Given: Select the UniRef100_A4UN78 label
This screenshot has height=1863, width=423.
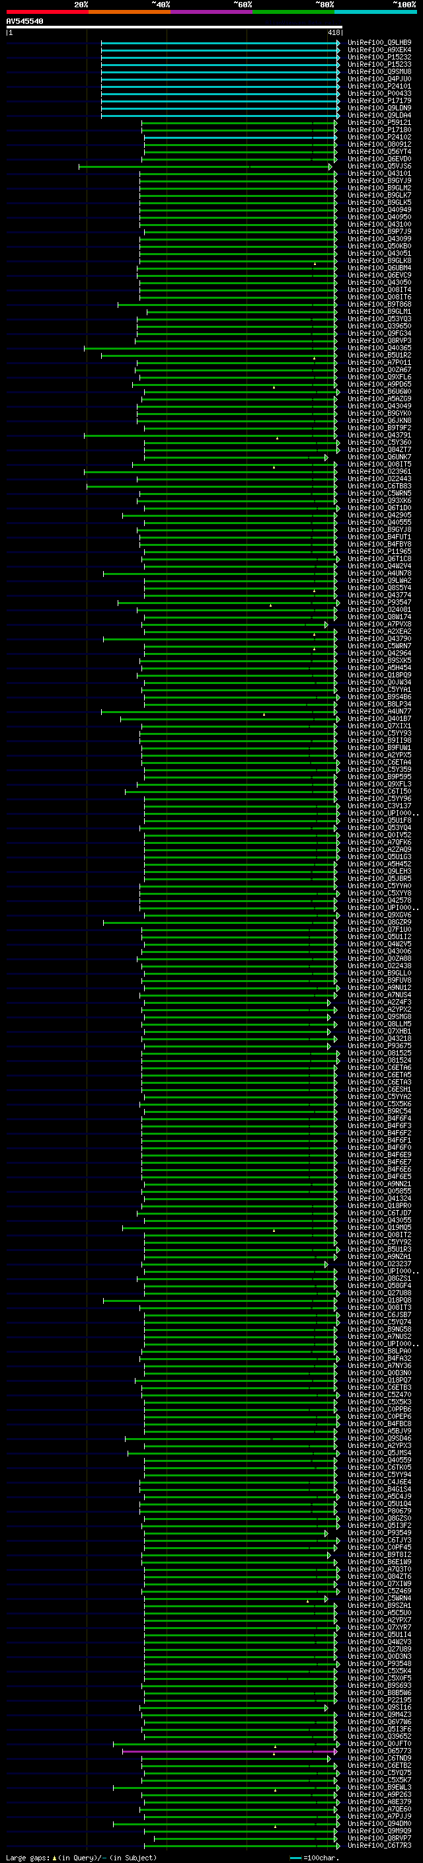Looking at the screenshot, I should pos(379,574).
